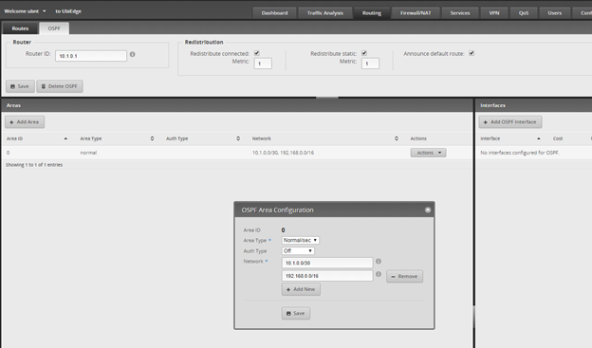
Task: Remove the 192.168.0.0/16 network entry
Action: point(404,276)
